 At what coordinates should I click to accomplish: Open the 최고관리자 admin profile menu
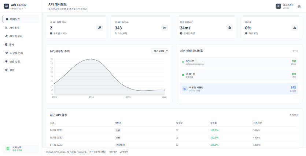point(285,6)
